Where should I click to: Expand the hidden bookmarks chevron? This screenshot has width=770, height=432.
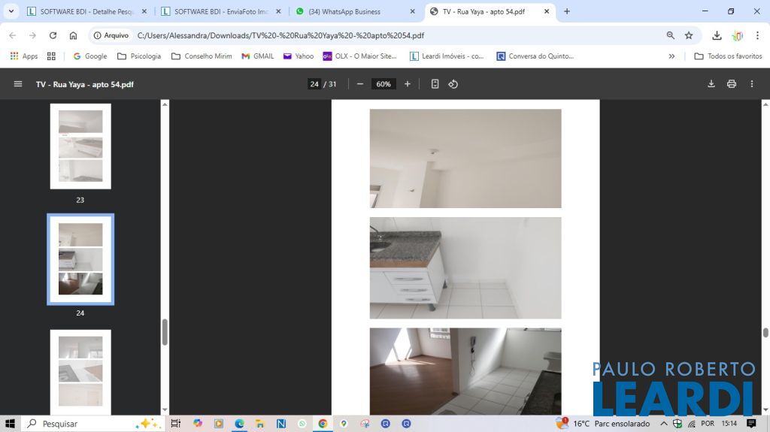[671, 56]
